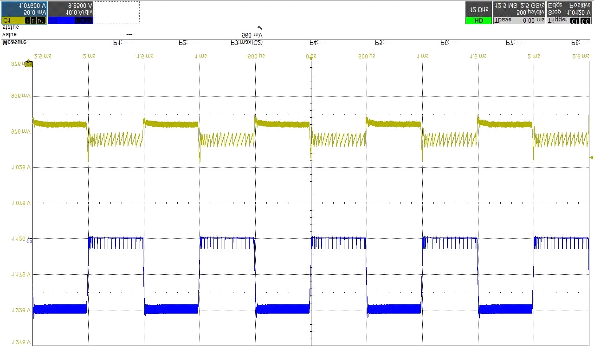Image resolution: width=594 pixels, height=347 pixels.
Task: Click the empty dashed descriptor placeholder
Action: coord(117,13)
